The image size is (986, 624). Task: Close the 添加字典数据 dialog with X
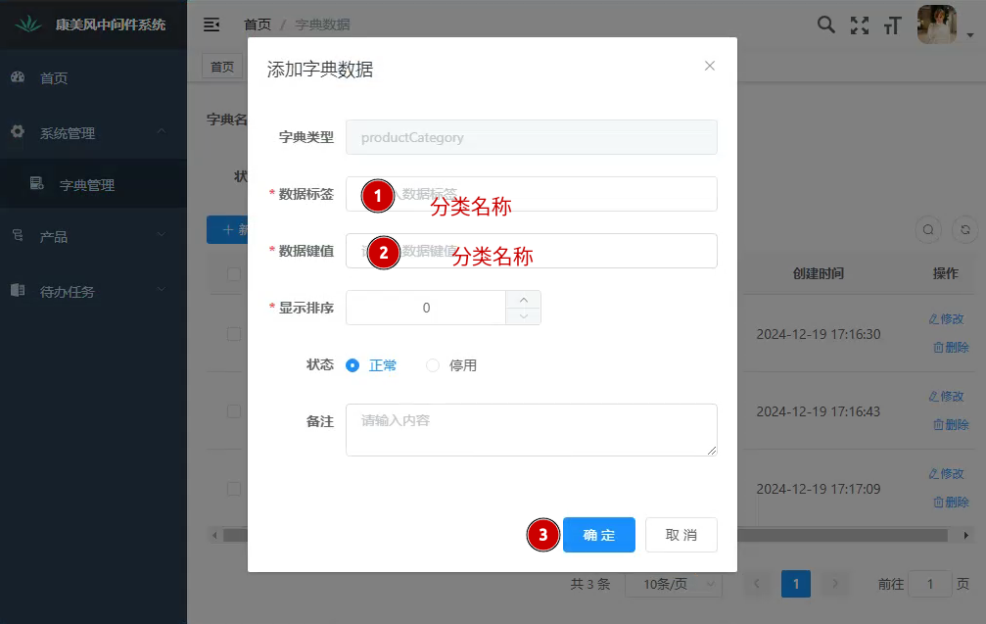710,66
